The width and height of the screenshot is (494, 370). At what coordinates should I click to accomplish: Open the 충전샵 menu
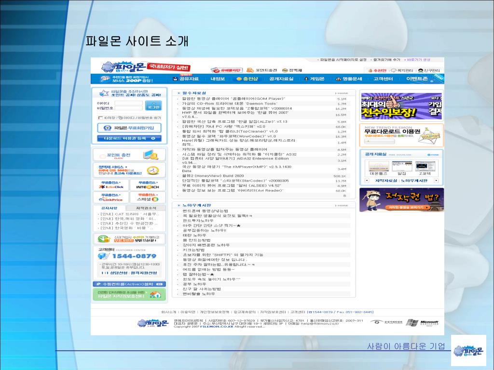coord(247,79)
